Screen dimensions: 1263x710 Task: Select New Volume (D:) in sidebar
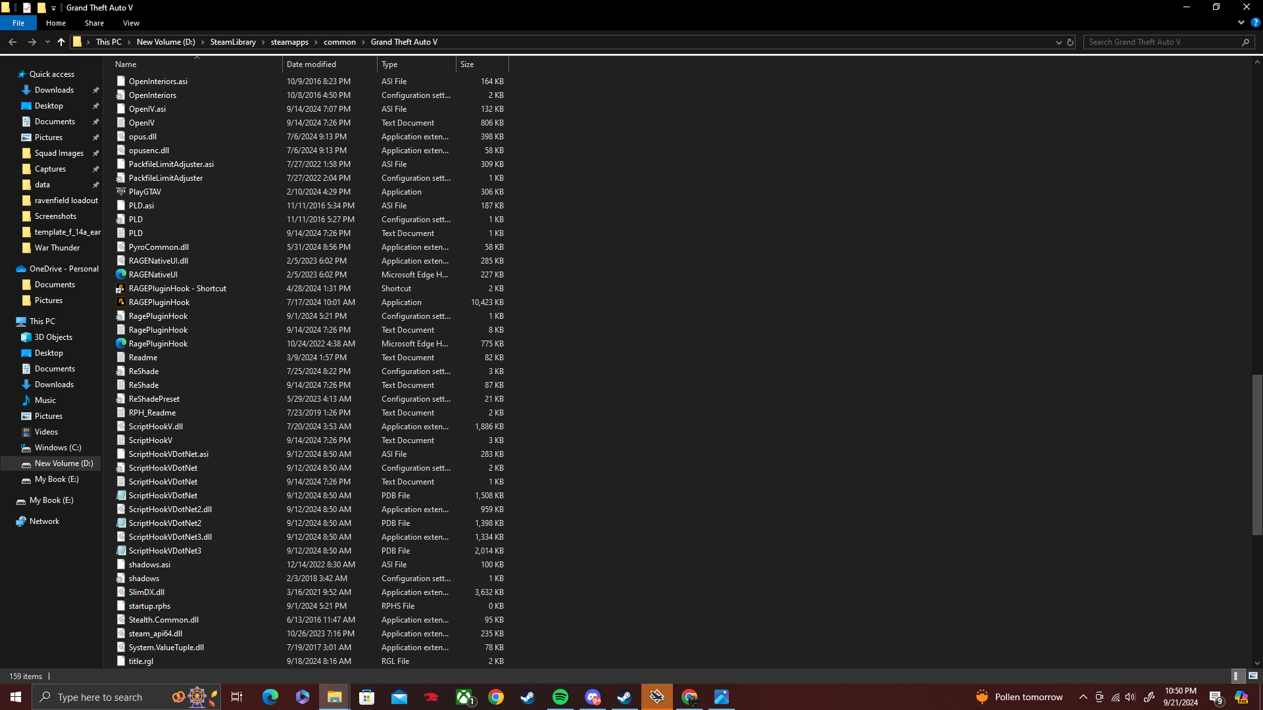click(x=64, y=463)
